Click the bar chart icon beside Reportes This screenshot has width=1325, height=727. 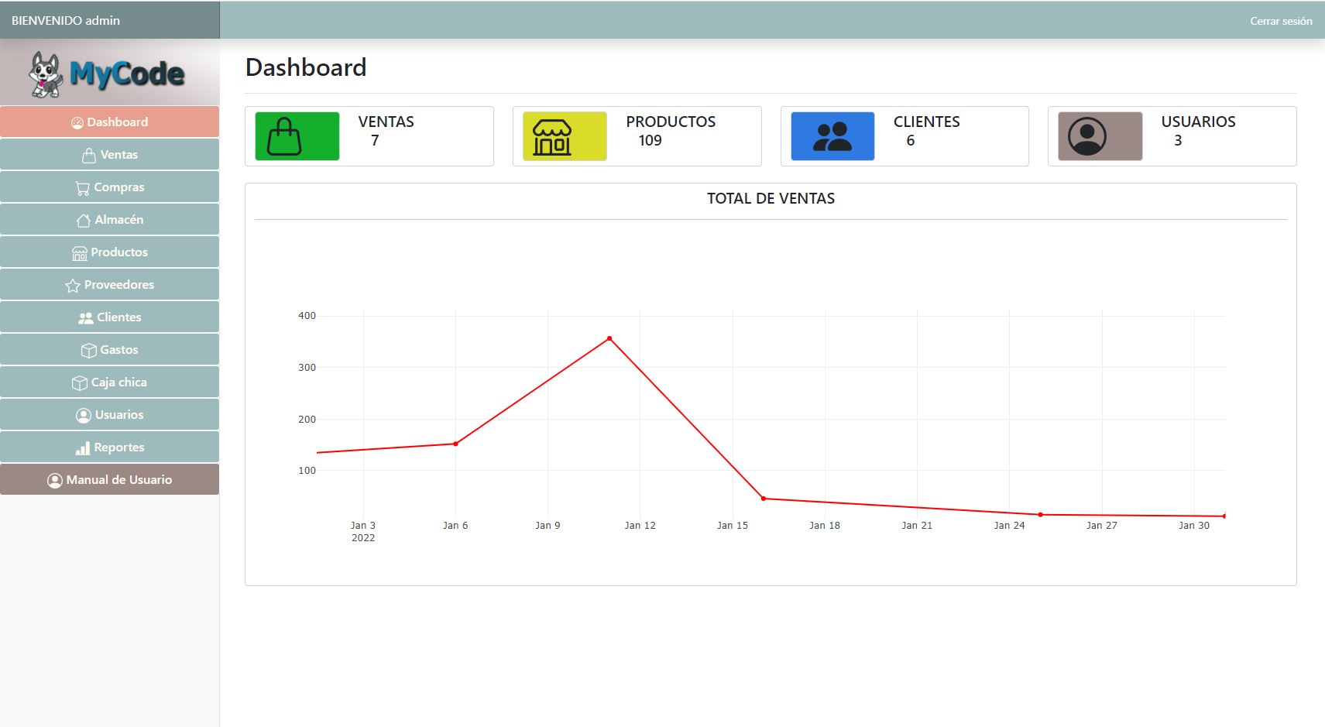83,448
